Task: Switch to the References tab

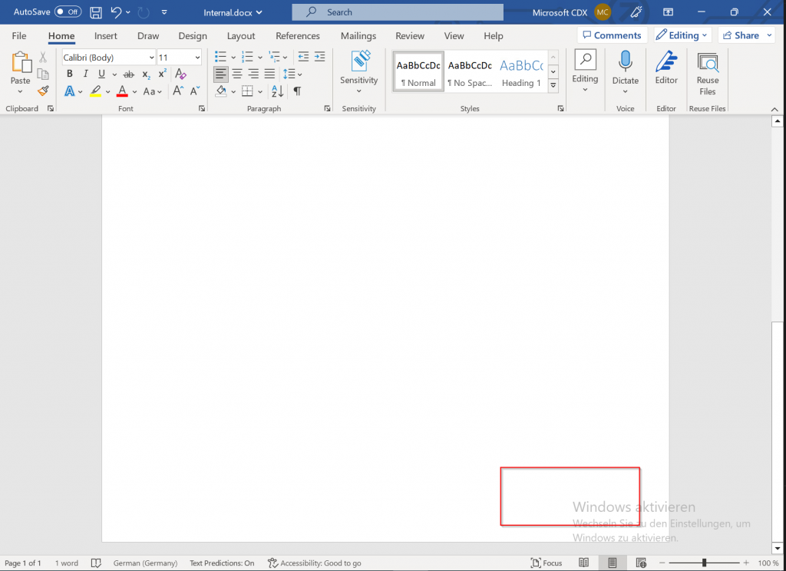Action: pyautogui.click(x=297, y=36)
